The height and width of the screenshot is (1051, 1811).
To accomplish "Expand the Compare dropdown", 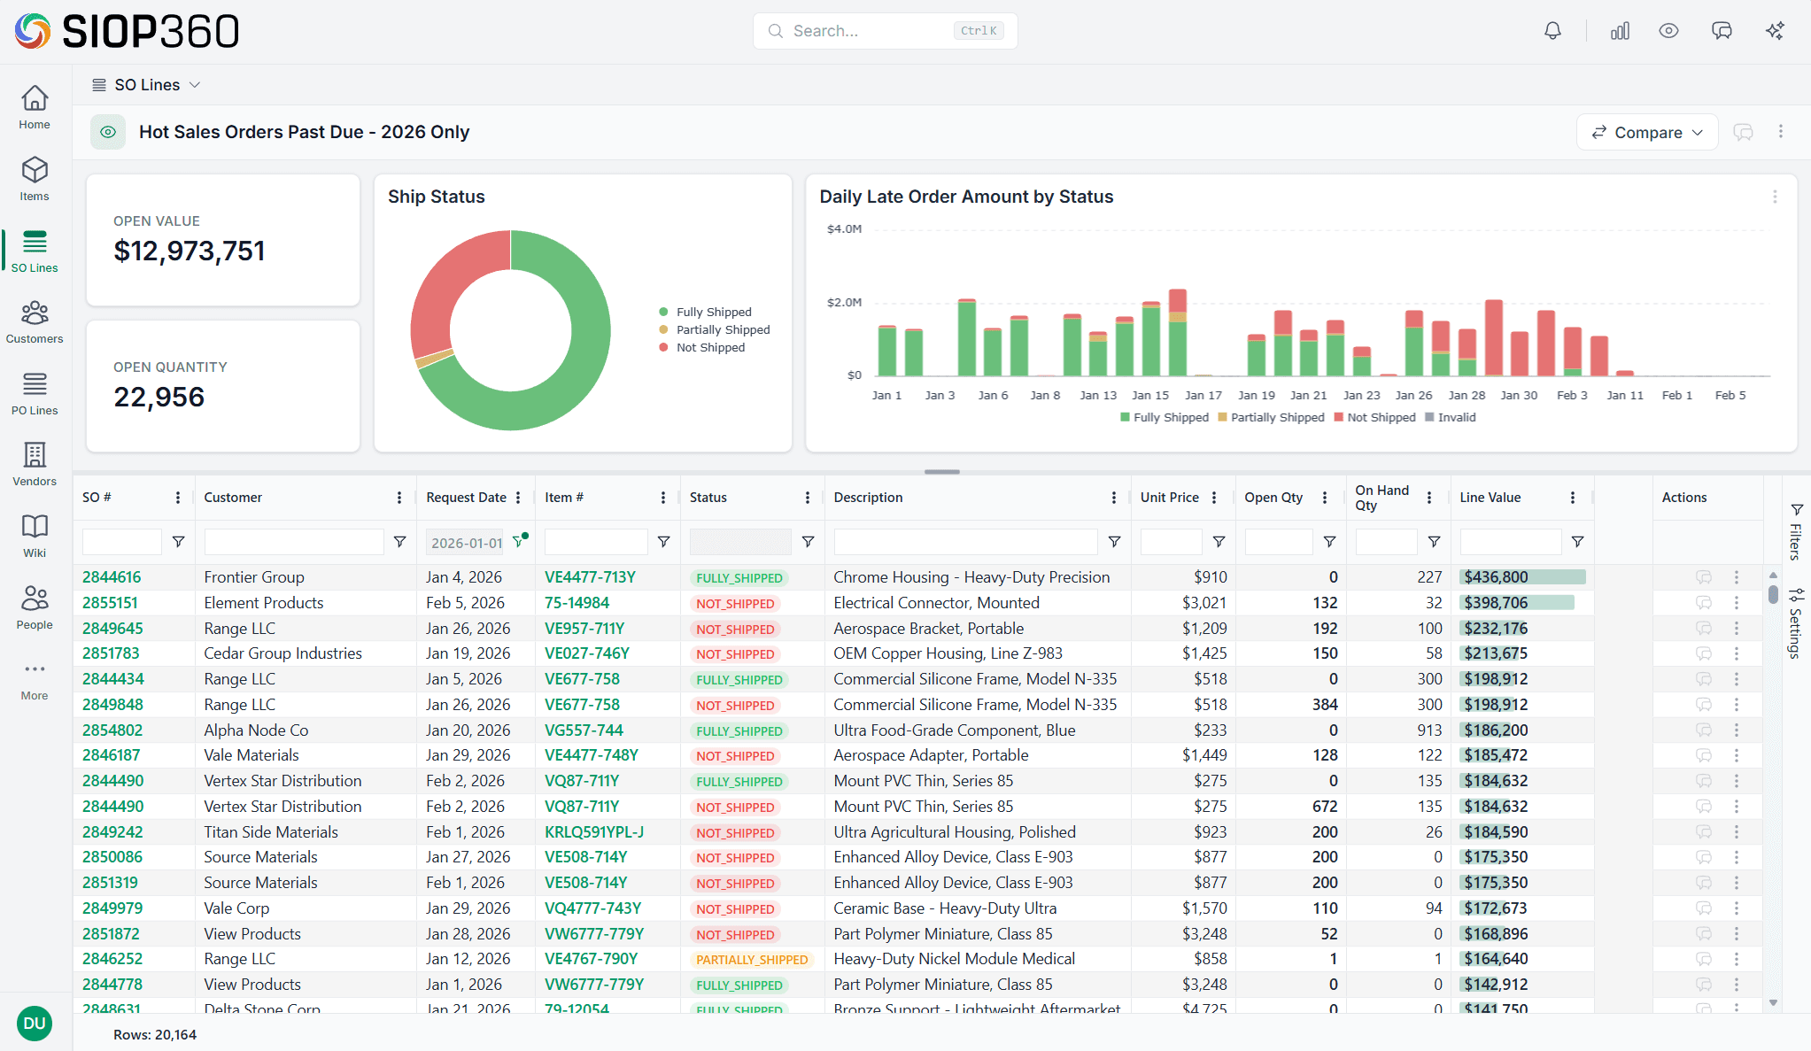I will [x=1646, y=132].
